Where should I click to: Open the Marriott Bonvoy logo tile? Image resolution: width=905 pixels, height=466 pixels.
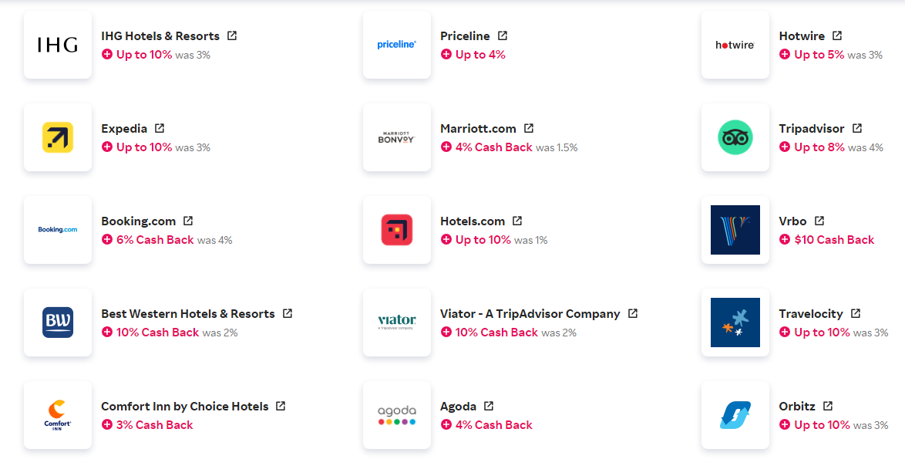397,137
